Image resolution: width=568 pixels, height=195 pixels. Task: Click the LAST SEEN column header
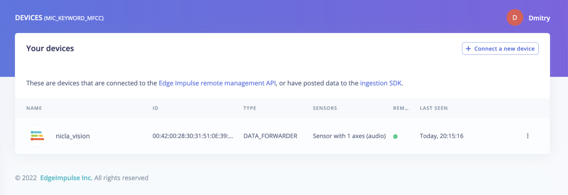pyautogui.click(x=434, y=108)
